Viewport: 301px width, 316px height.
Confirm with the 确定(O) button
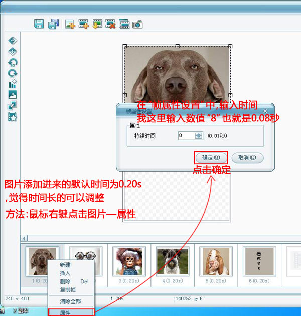(211, 158)
